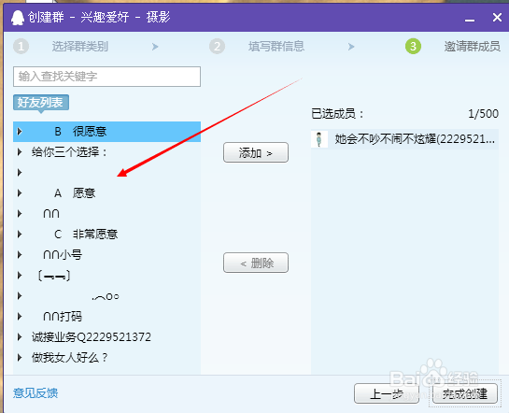Viewport: 509px width, 413px height.
Task: Select member 她会不吵不闹不炫耀 in selected list
Action: click(404, 139)
